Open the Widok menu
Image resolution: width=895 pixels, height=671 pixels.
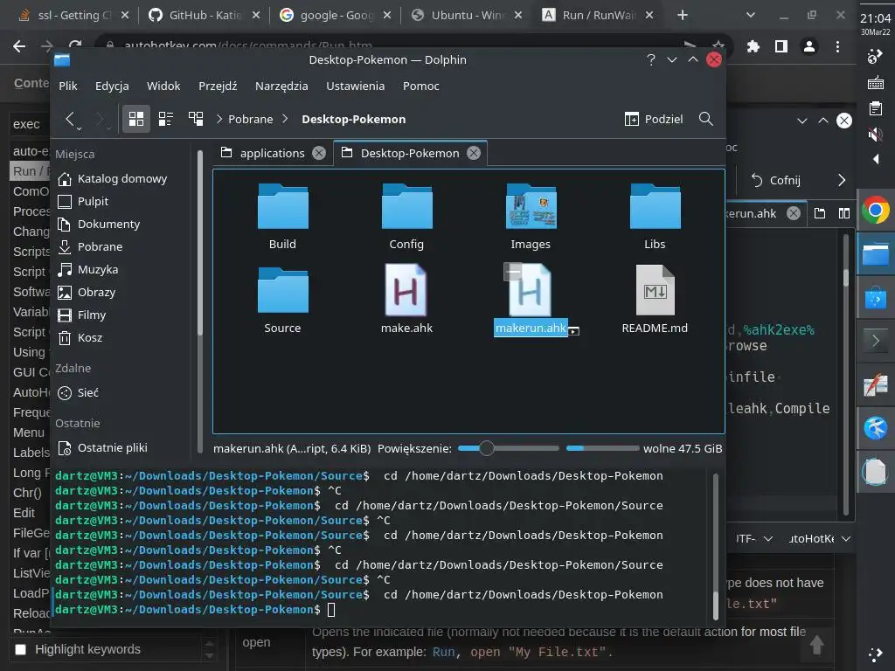tap(163, 86)
